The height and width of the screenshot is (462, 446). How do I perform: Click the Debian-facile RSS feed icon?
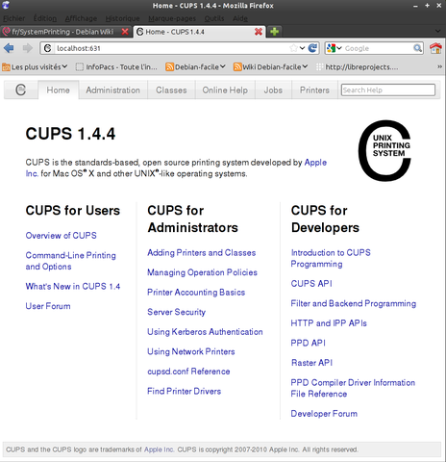click(169, 66)
